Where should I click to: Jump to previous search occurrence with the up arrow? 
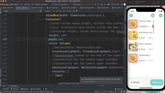point(54,11)
